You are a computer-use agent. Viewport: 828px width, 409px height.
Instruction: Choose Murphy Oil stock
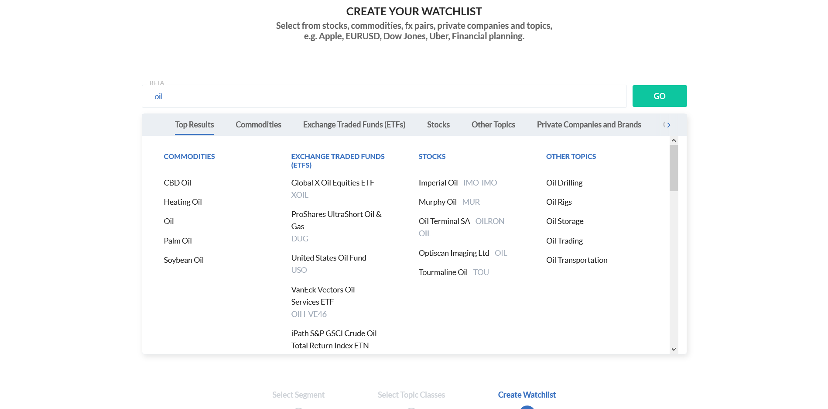point(438,202)
